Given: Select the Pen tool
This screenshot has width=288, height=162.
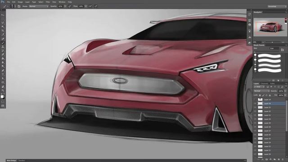Looking at the screenshot, I should pyautogui.click(x=3, y=71).
